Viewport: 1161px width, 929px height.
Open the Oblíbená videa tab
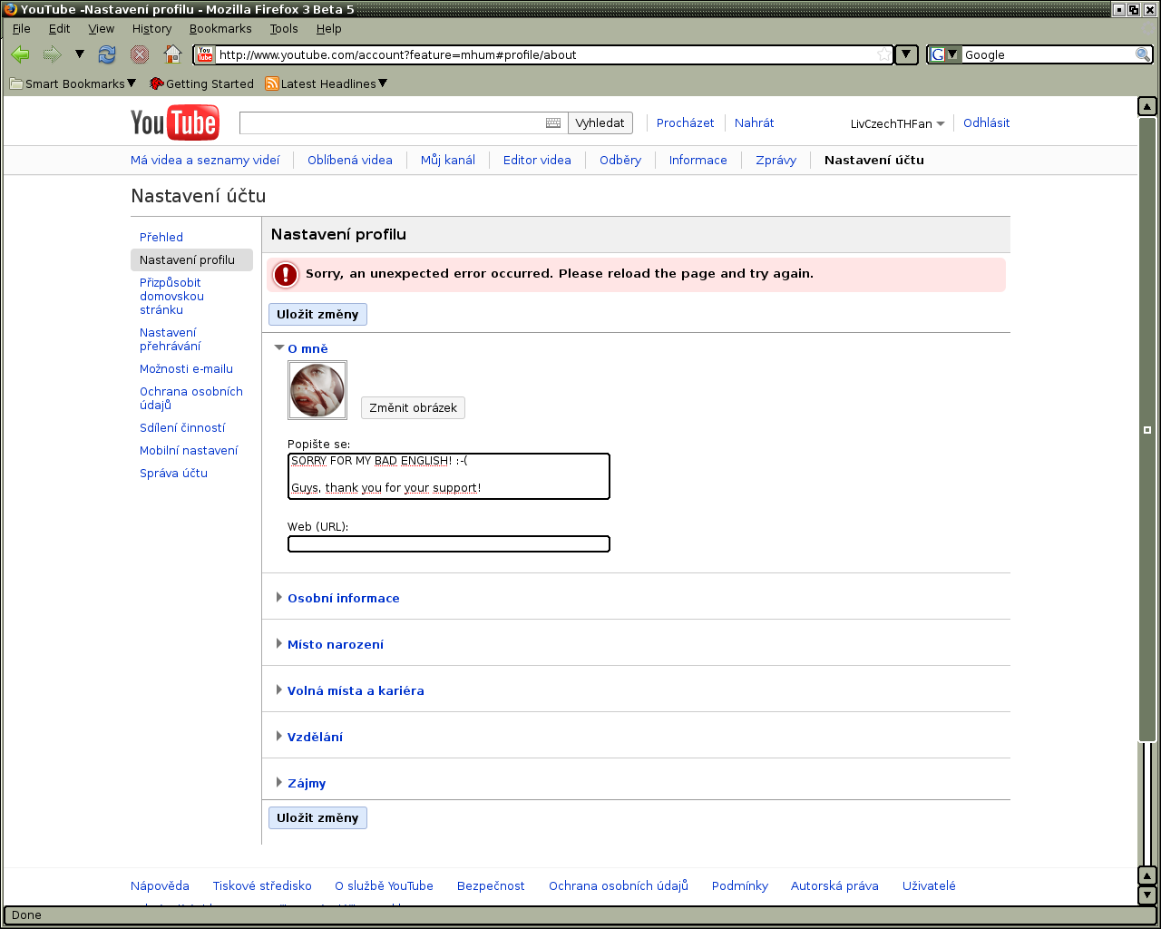point(350,160)
